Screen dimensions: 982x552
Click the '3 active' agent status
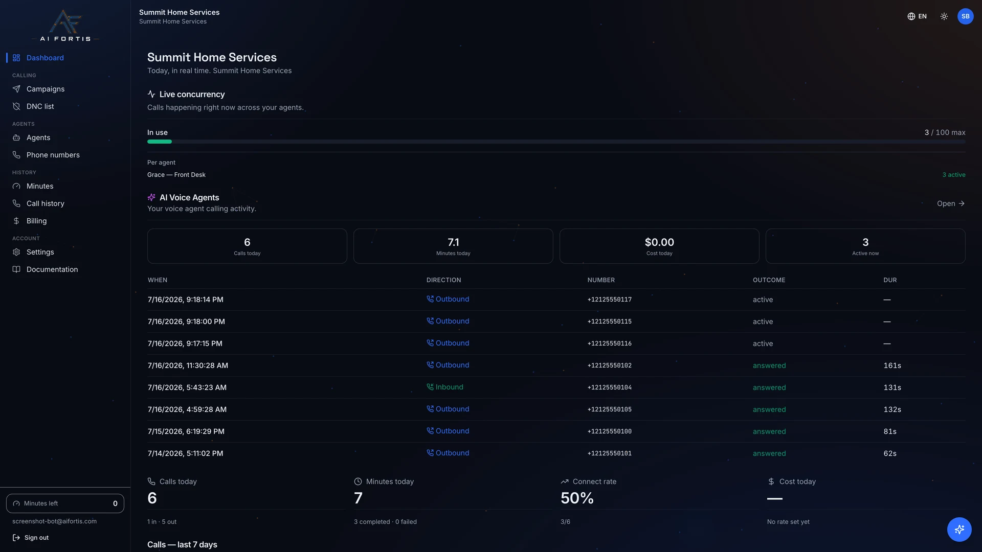(x=954, y=175)
